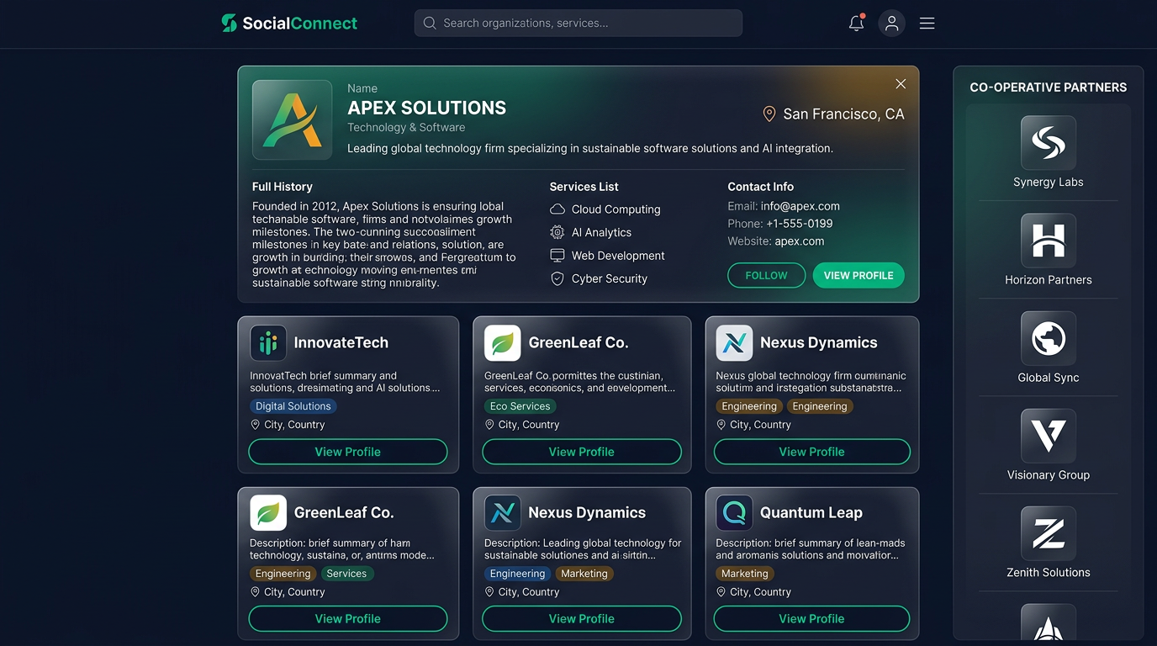Choose the Visionary Group partner icon
The width and height of the screenshot is (1157, 646).
point(1048,436)
